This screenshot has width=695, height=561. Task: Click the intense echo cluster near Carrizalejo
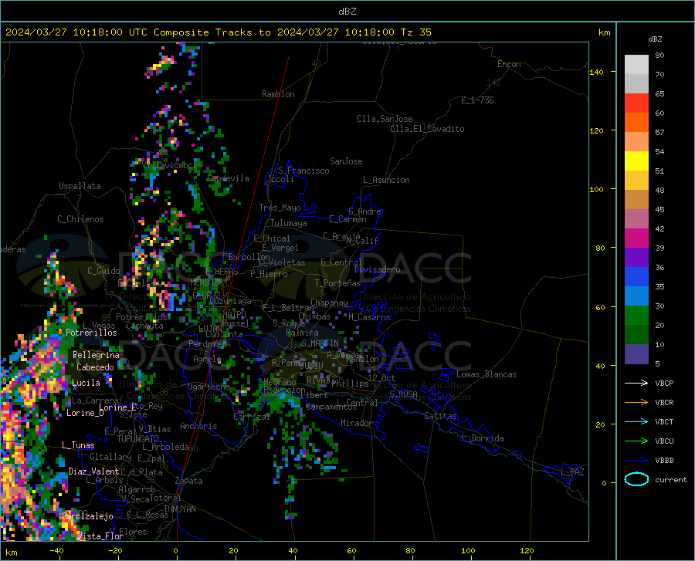[70, 526]
